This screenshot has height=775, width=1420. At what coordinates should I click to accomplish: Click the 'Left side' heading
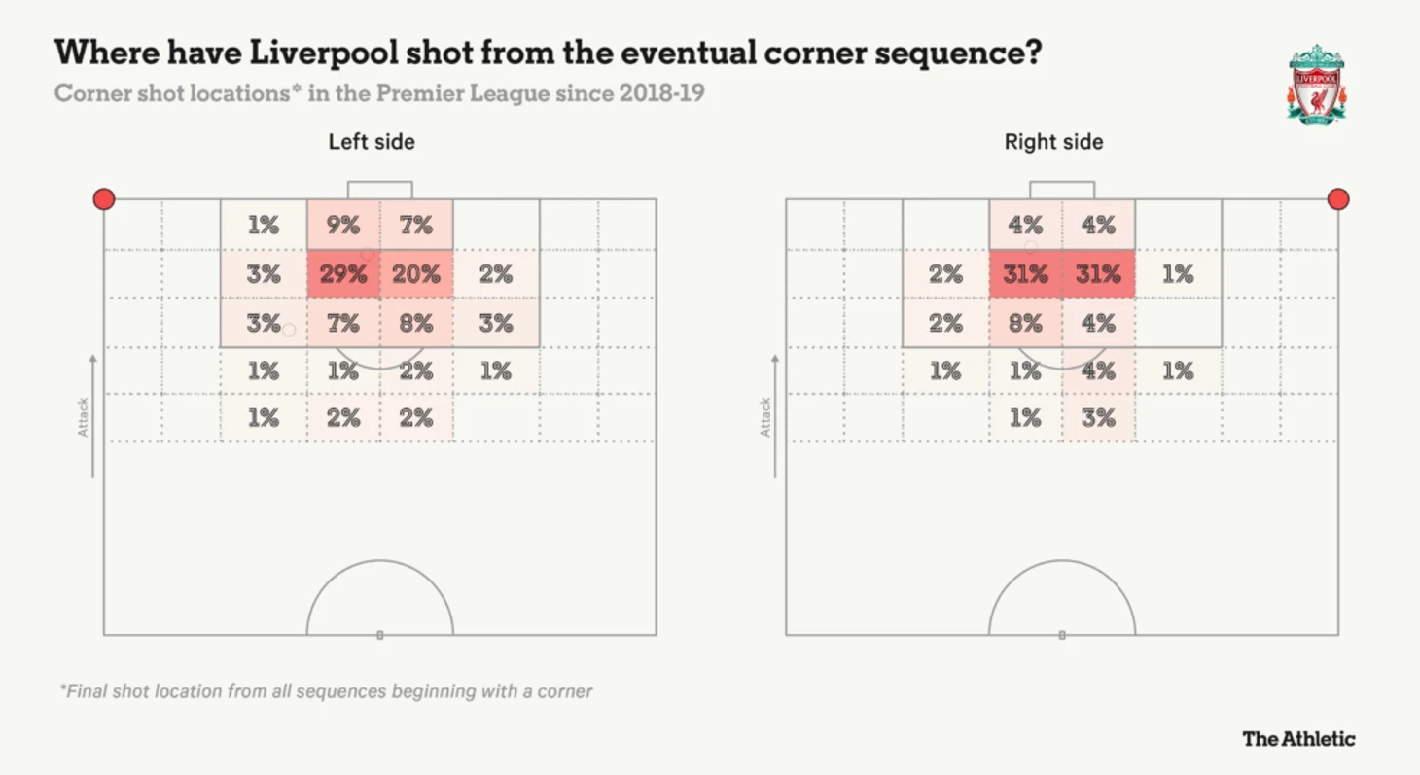pyautogui.click(x=372, y=142)
